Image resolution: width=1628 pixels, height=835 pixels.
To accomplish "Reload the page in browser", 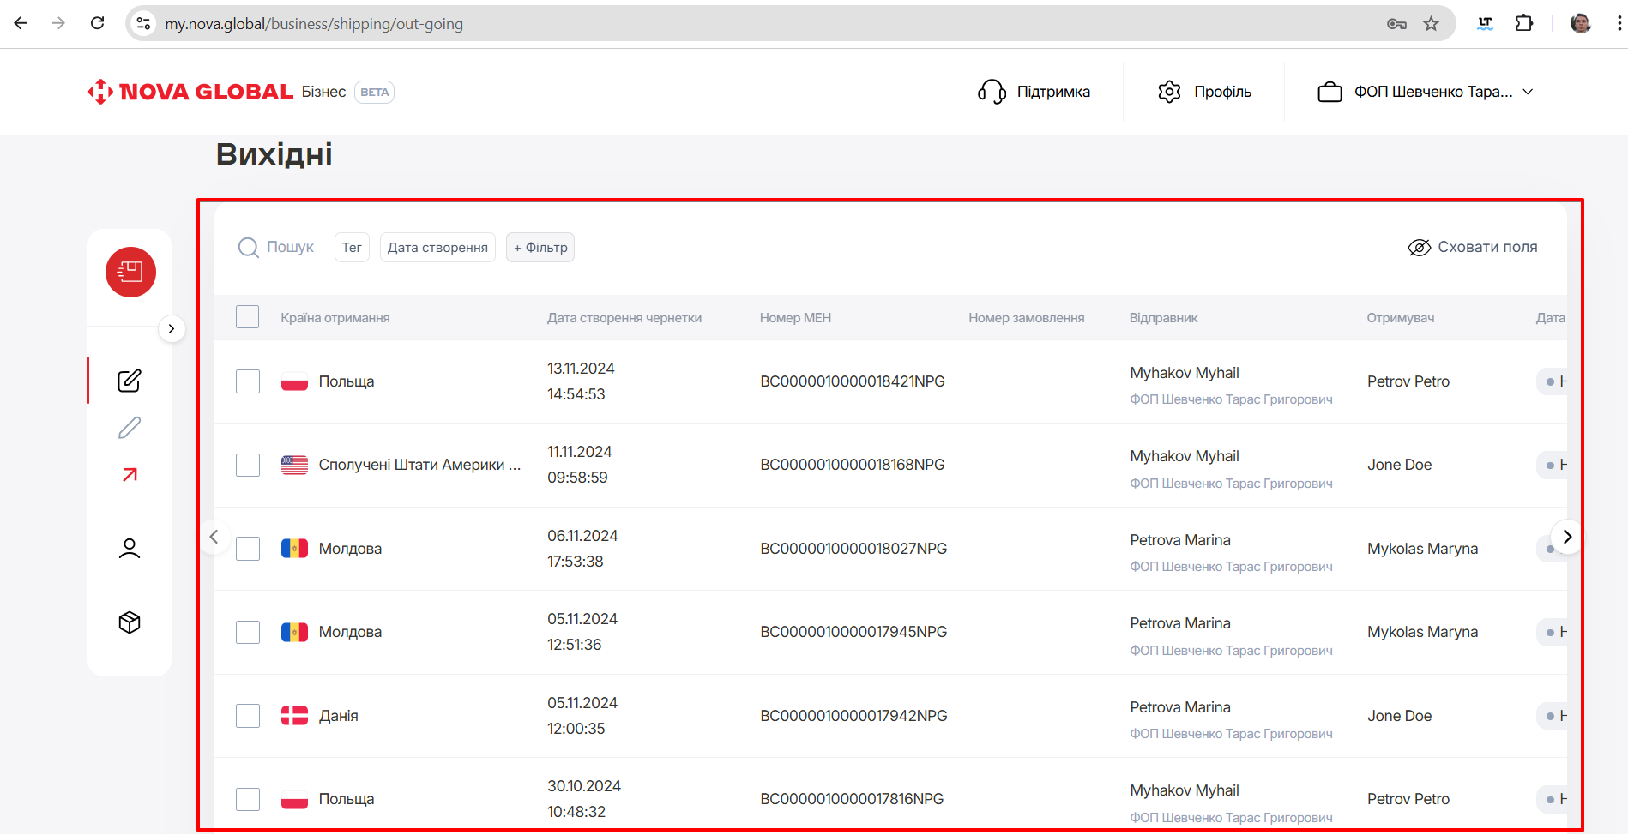I will [98, 24].
